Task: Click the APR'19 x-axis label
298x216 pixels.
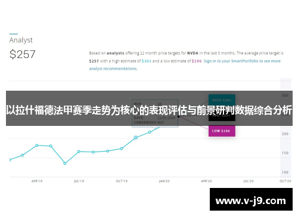Action: (37, 181)
